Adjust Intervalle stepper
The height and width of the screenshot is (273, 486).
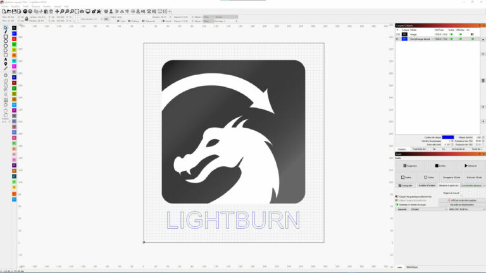click(x=452, y=145)
